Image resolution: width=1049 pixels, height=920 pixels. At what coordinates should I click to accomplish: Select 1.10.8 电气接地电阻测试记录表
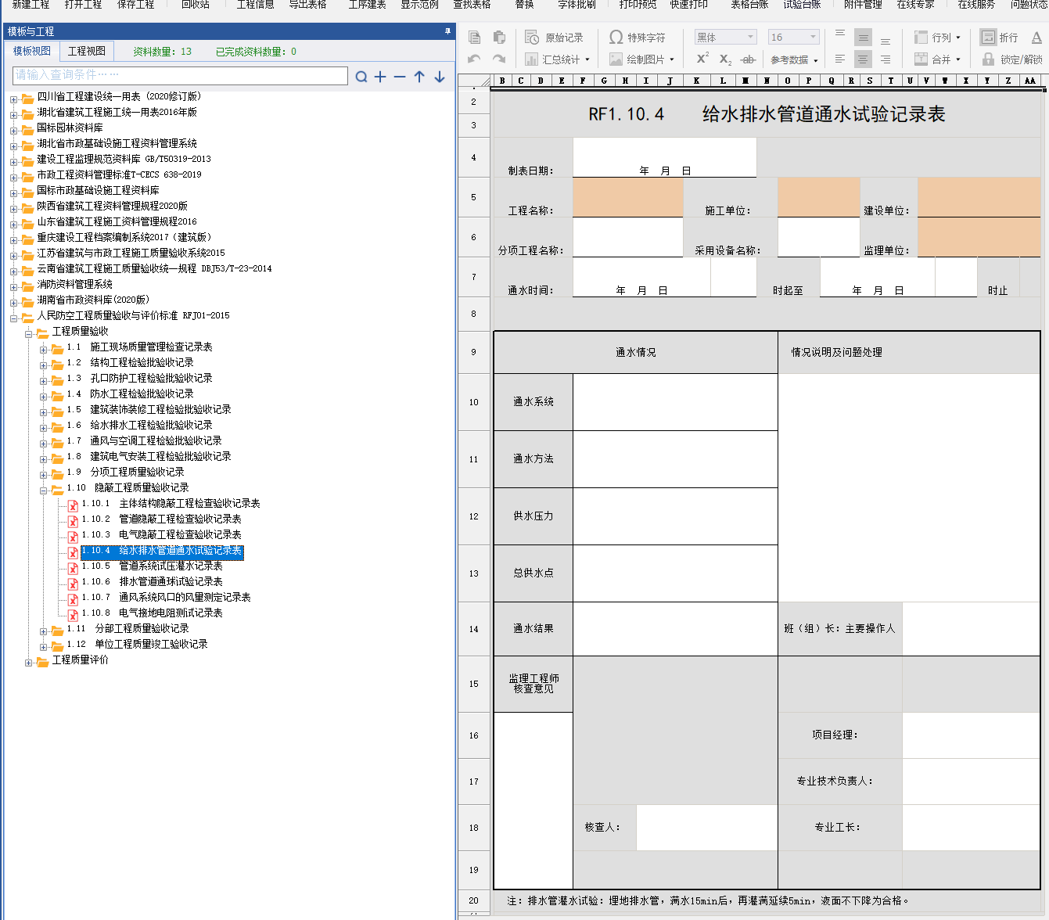pos(152,613)
